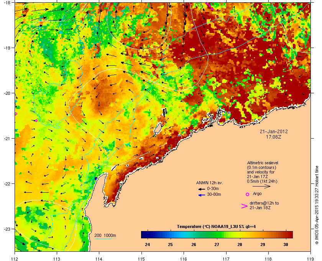322x261 pixels.
Task: Click the 'ANMN 12h av.' label
Action: [x=209, y=183]
